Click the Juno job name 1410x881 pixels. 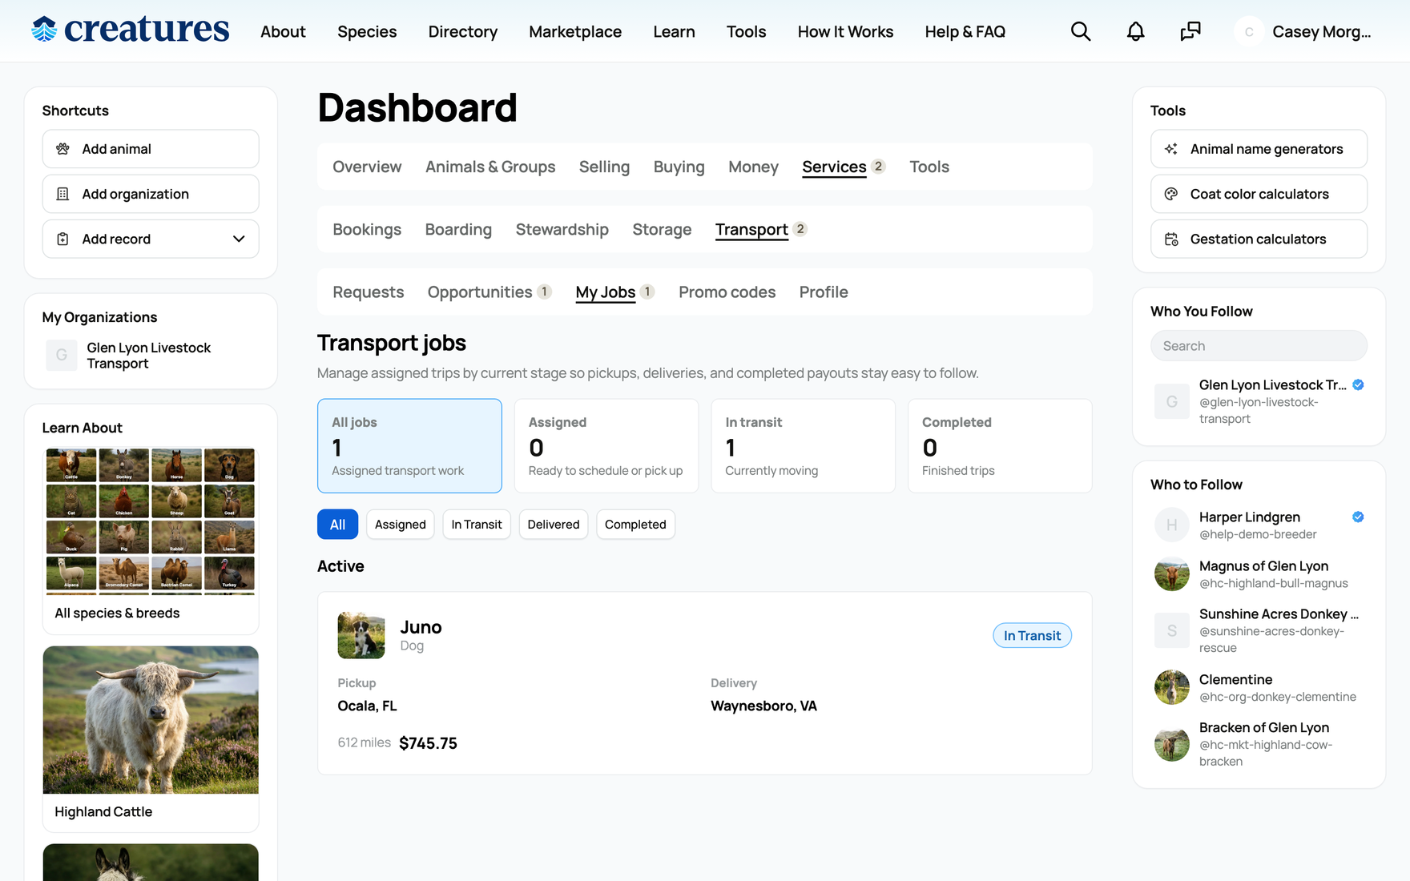[421, 627]
